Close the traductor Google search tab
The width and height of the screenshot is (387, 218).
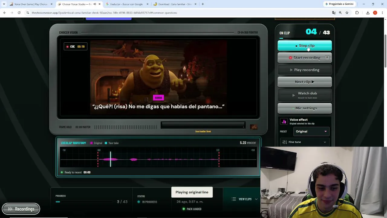[x=148, y=4]
